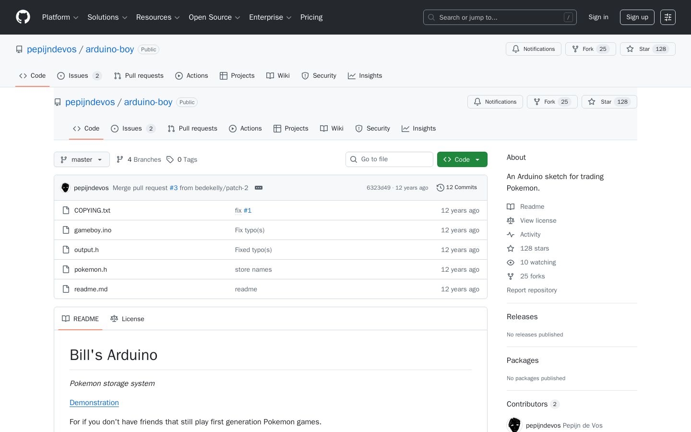Select the README tab above the document
Screen dimensions: 691x432
tap(80, 319)
